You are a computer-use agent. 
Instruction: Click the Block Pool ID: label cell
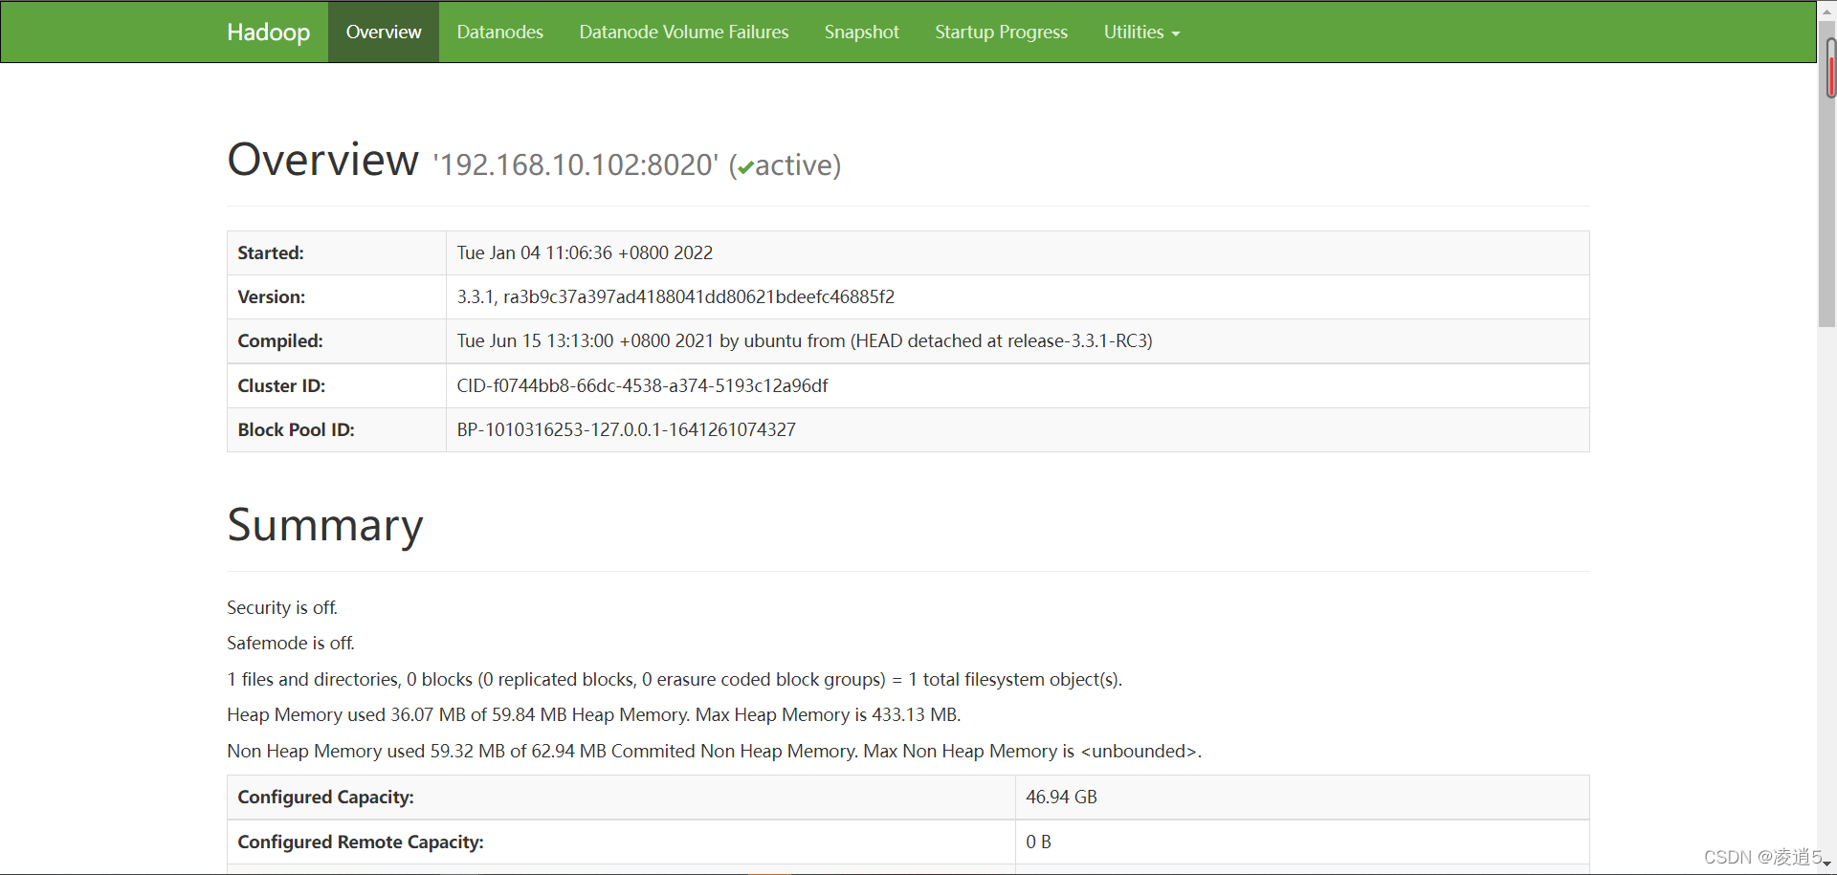tap(337, 429)
